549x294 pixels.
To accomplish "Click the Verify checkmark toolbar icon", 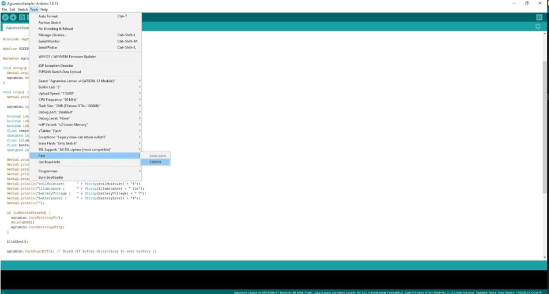I will pos(5,17).
